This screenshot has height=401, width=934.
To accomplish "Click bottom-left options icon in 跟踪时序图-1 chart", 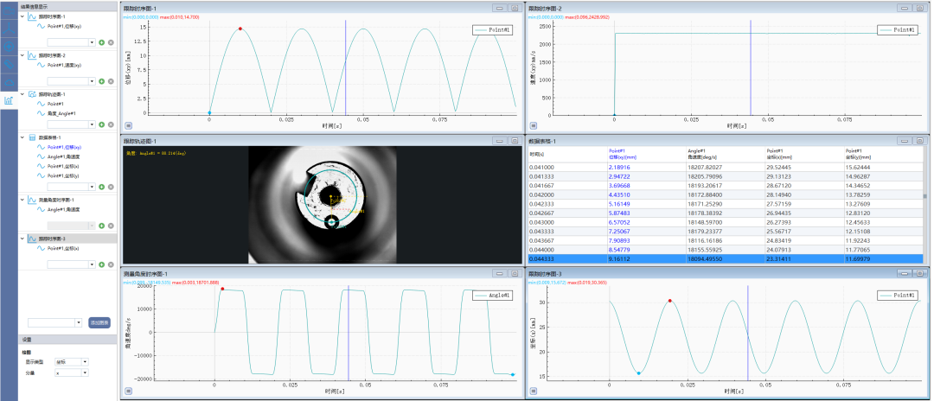I will pyautogui.click(x=129, y=124).
